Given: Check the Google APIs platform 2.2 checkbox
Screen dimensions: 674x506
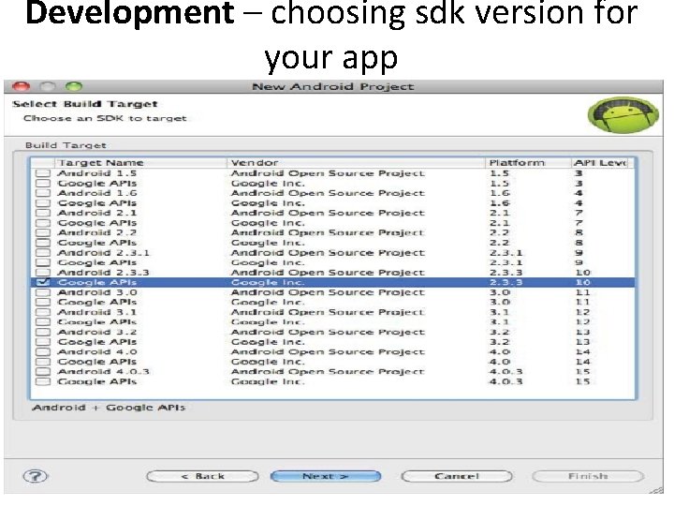Looking at the screenshot, I should [43, 243].
